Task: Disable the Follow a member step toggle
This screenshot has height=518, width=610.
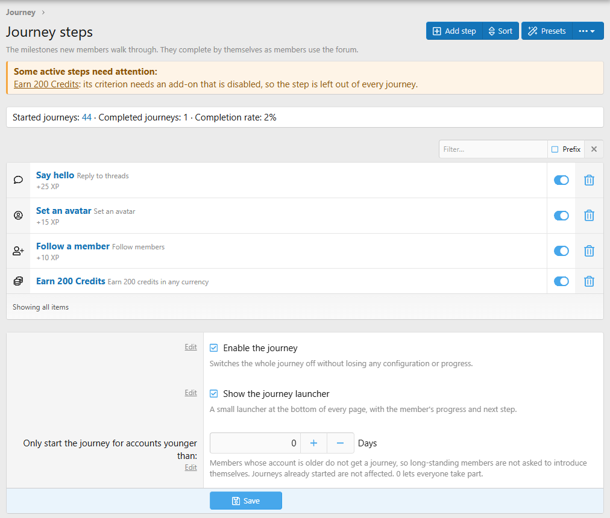Action: point(561,251)
